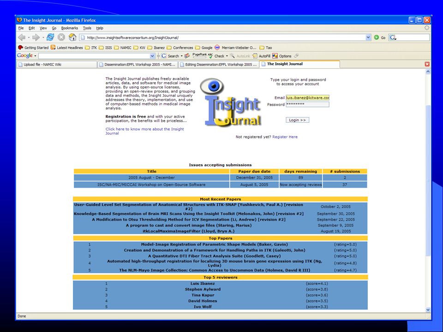Click inside the Email field
The image size is (443, 332).
point(307,98)
